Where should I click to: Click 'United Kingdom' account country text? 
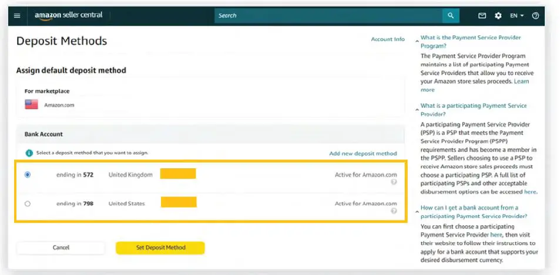(x=130, y=175)
